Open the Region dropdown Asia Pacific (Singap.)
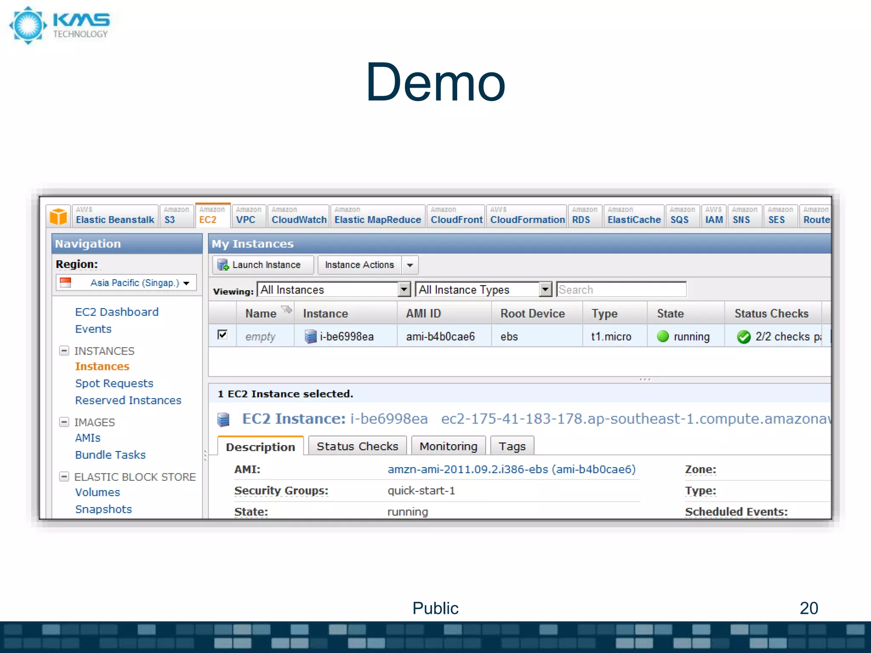Image resolution: width=871 pixels, height=653 pixels. point(126,283)
